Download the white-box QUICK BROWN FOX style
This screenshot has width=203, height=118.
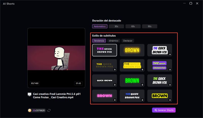tap(170, 54)
